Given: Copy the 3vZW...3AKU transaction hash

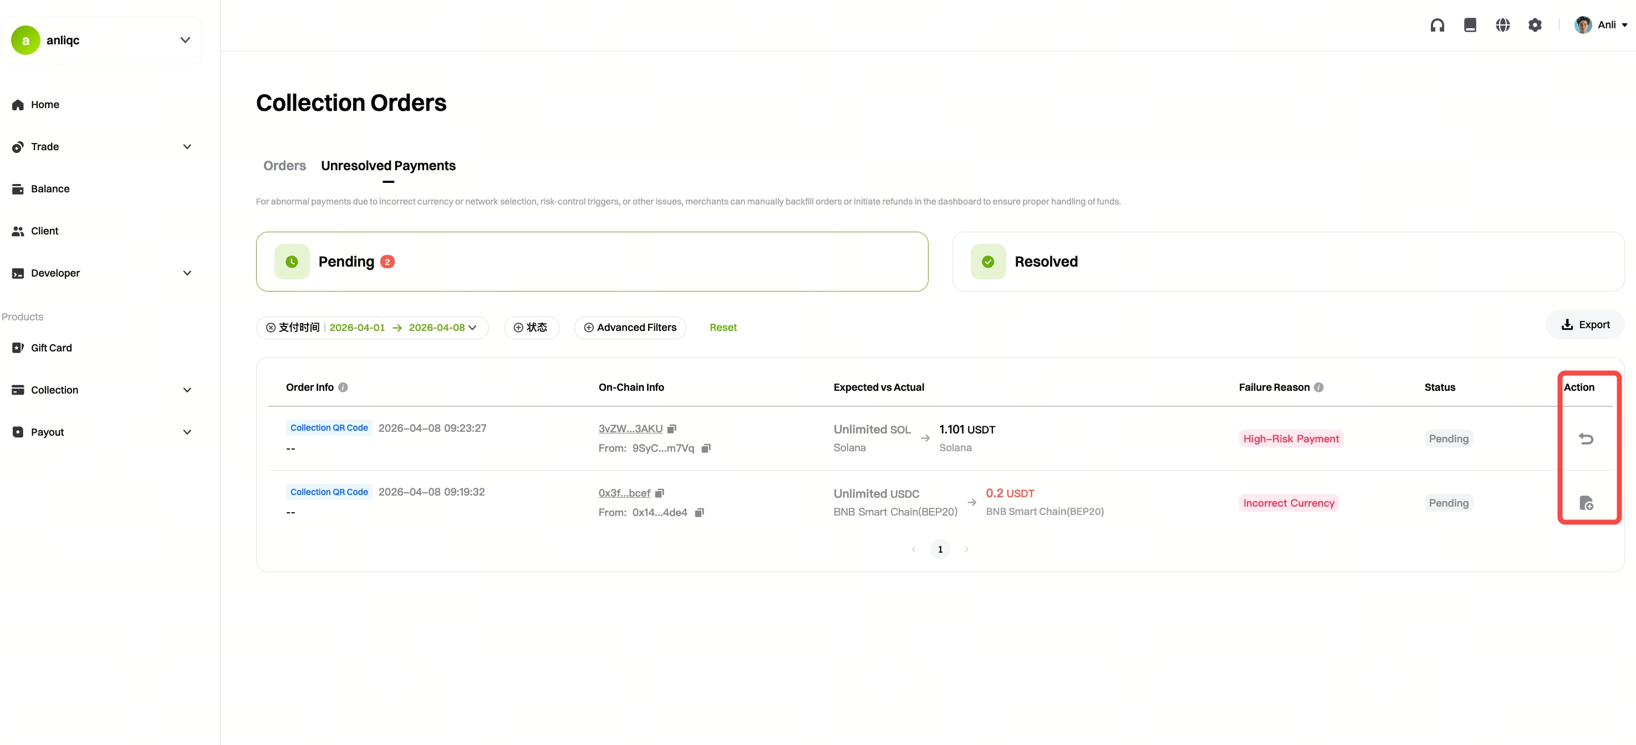Looking at the screenshot, I should tap(671, 428).
